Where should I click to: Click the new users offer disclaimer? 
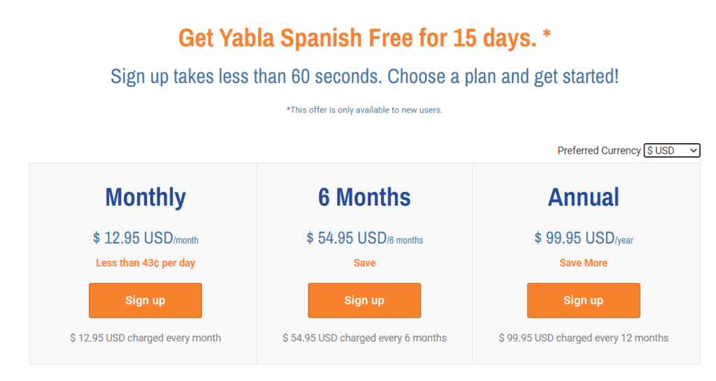point(364,110)
